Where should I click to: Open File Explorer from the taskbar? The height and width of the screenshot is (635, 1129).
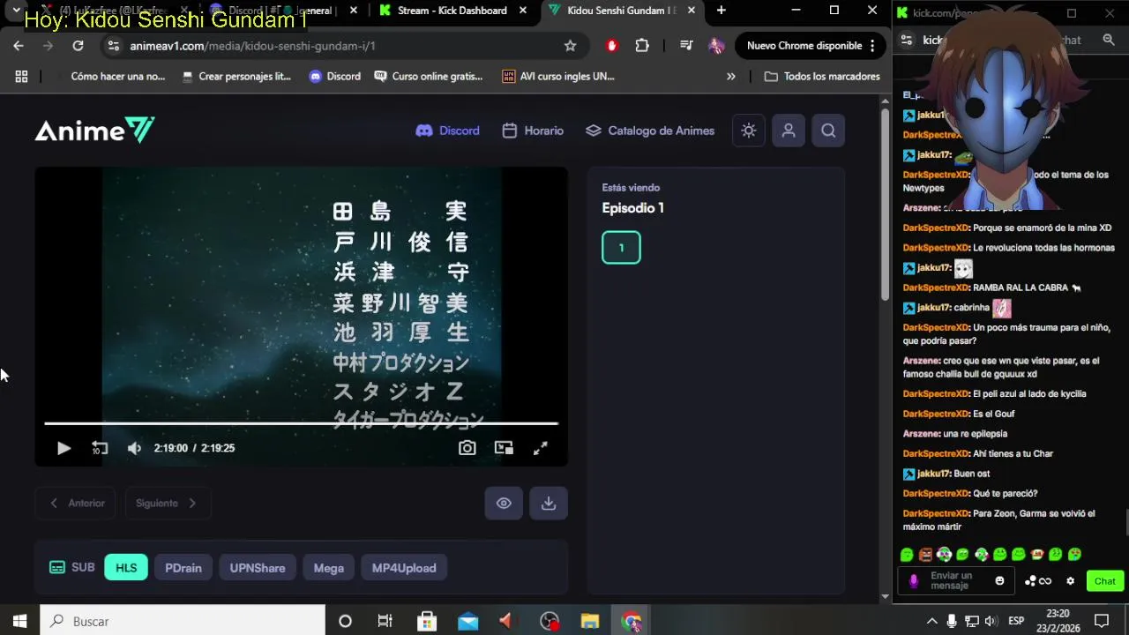point(590,621)
